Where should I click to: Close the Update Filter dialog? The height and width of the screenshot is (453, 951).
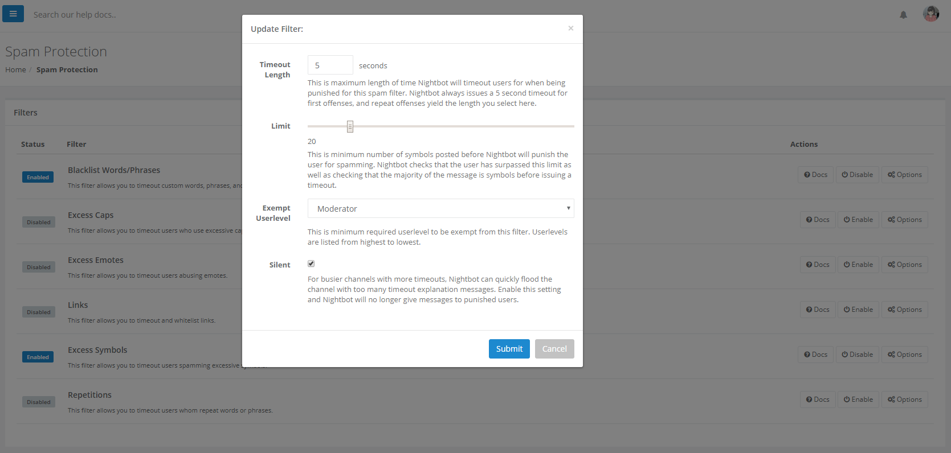point(570,28)
